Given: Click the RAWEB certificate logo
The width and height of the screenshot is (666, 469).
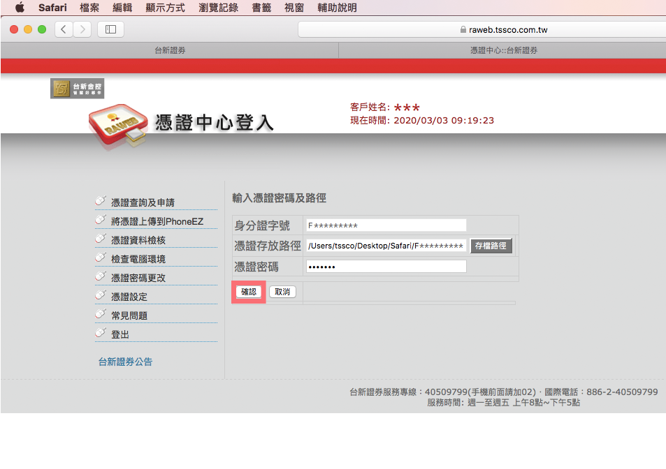Looking at the screenshot, I should (x=119, y=127).
